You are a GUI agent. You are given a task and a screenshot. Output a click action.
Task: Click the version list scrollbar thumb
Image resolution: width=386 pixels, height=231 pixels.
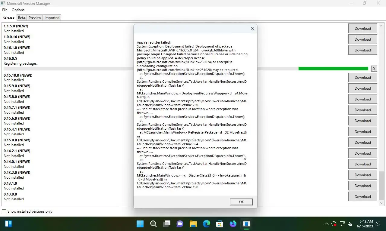tap(381, 186)
